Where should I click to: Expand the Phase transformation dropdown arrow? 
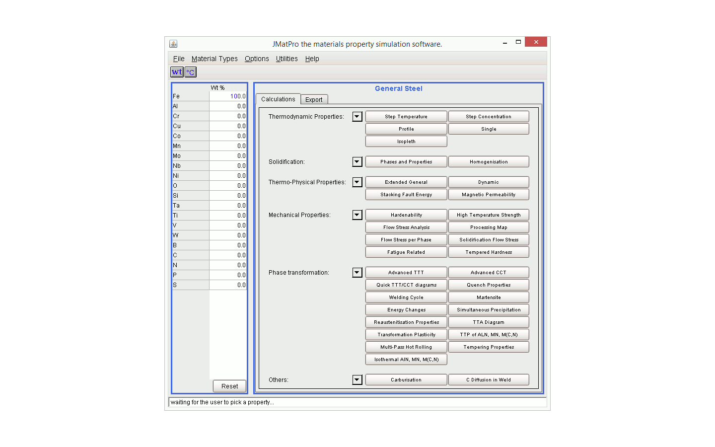click(357, 273)
